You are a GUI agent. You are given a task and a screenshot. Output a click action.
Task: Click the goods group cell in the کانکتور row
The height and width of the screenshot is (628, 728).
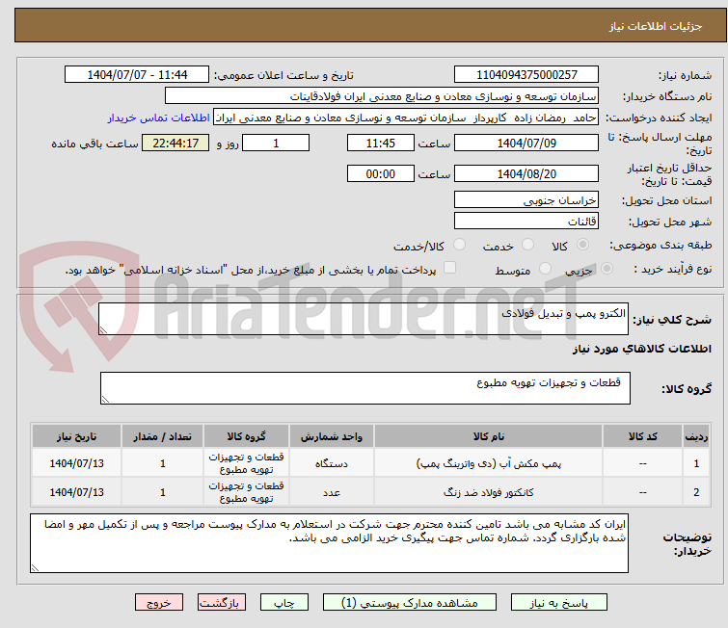click(x=246, y=492)
